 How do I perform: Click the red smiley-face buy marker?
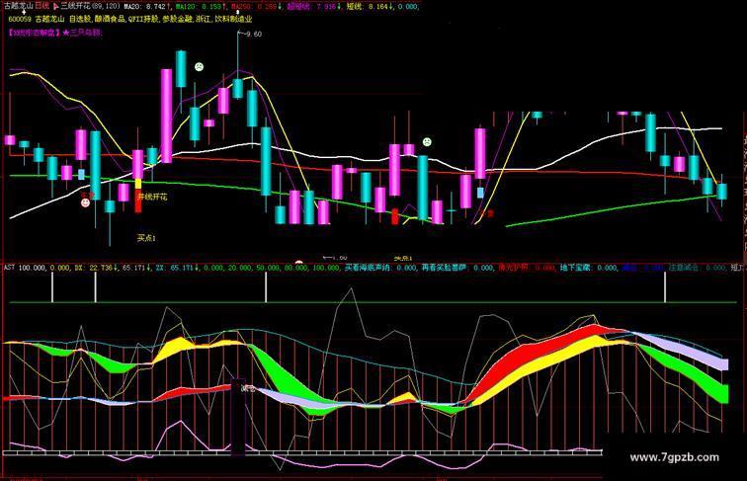pos(85,203)
